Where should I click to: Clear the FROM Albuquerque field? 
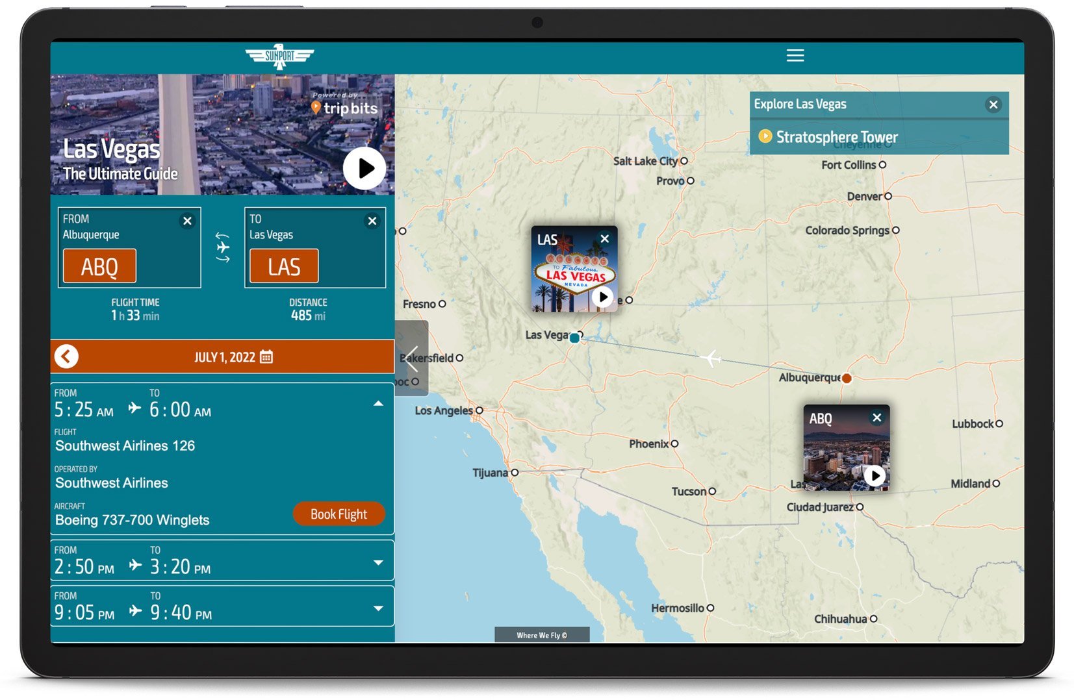point(187,221)
